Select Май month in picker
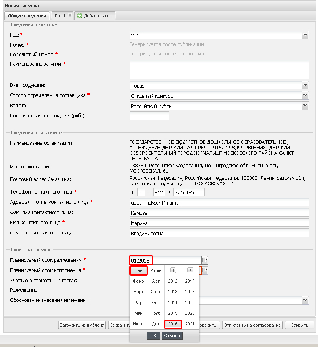This screenshot has width=318, height=347. coord(138,313)
